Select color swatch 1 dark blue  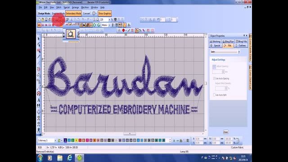(65, 140)
